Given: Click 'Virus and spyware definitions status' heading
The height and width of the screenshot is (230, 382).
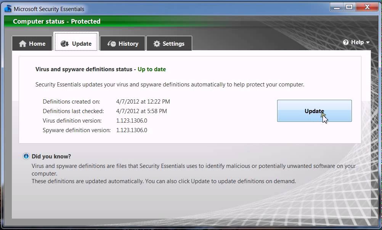Looking at the screenshot, I should point(84,69).
